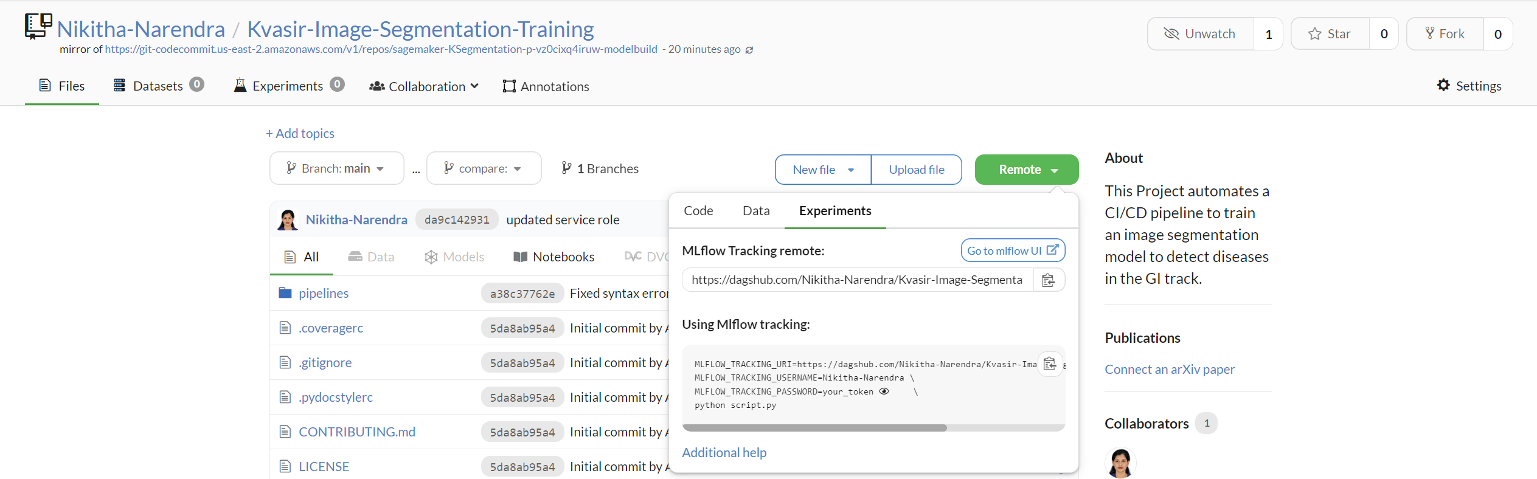Click the .pydocstylerc file icon
The image size is (1537, 479).
[285, 398]
